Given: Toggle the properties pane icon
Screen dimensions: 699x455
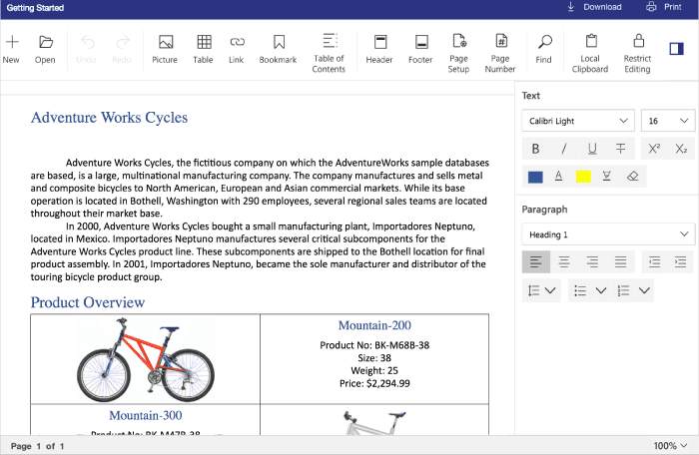Looking at the screenshot, I should click(x=676, y=49).
